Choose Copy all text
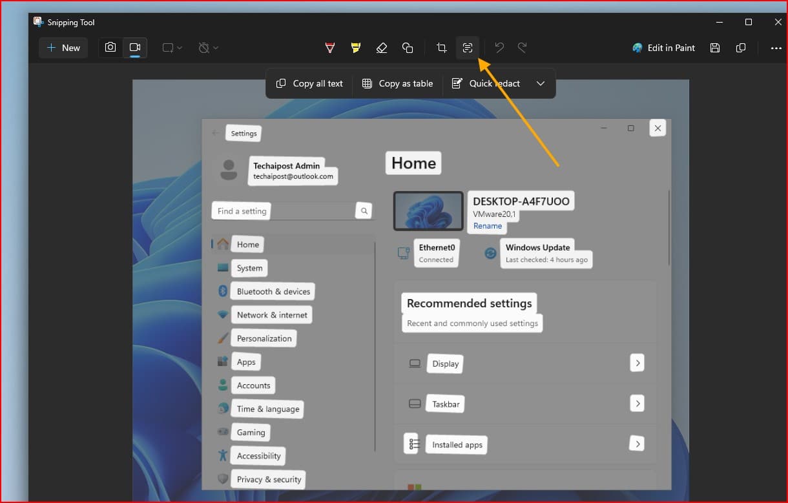Viewport: 788px width, 503px height. click(x=309, y=83)
